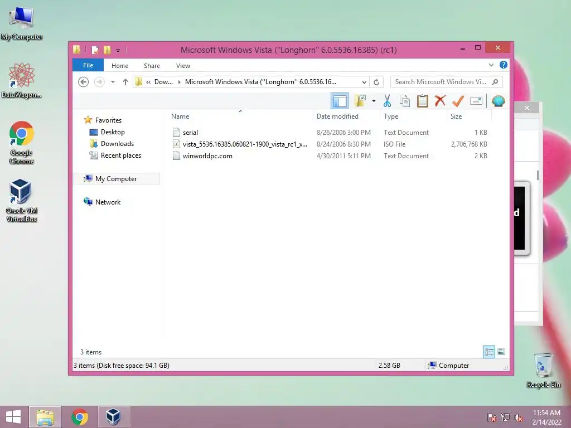Click the orange checkmark Properties icon

[x=458, y=101]
